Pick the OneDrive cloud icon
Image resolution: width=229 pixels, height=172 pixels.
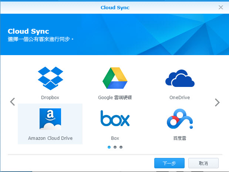(180, 78)
